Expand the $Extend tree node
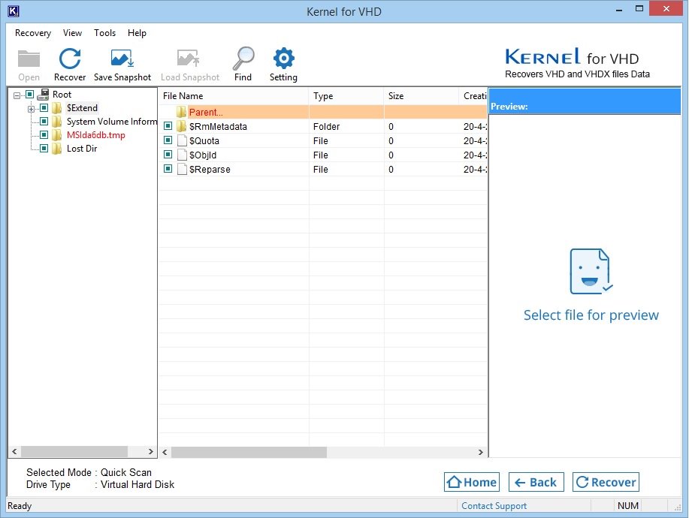Screen dimensions: 689x518 pos(32,109)
